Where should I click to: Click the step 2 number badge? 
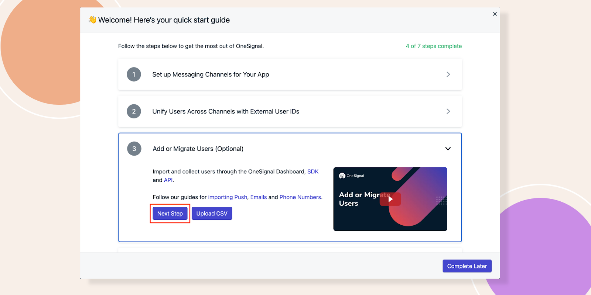134,111
